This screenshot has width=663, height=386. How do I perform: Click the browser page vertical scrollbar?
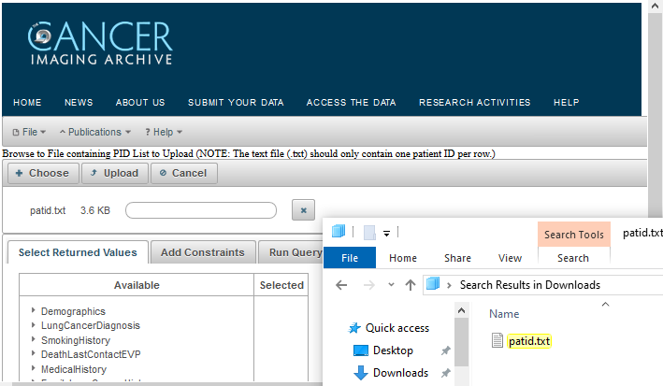tap(655, 114)
